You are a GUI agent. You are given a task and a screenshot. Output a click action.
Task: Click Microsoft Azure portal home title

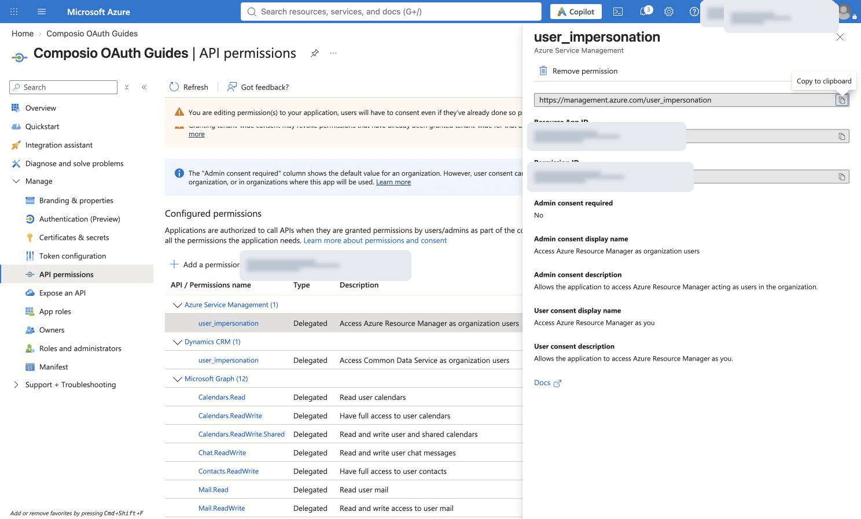[98, 12]
